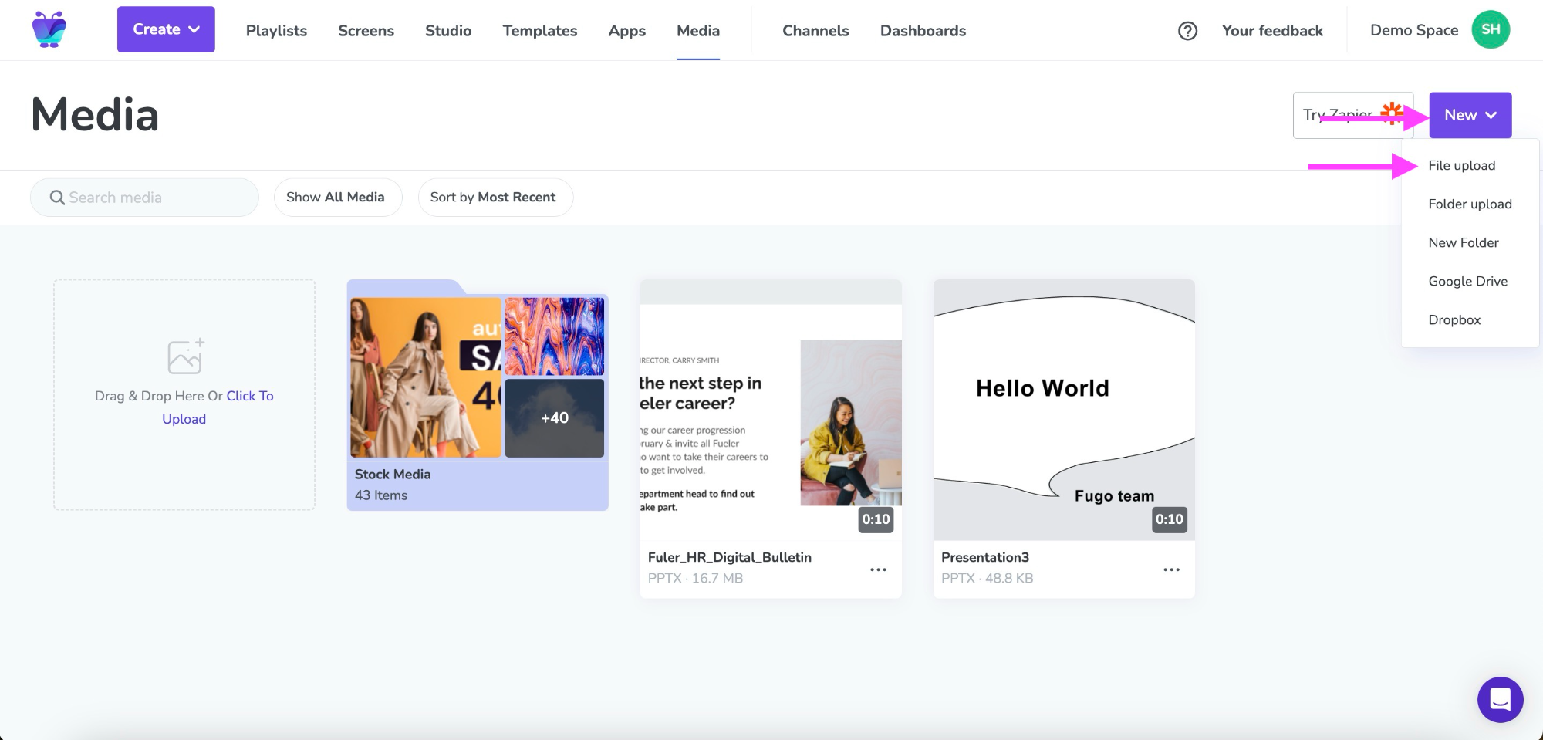Open the Templates tab
The image size is (1543, 740).
pyautogui.click(x=540, y=31)
